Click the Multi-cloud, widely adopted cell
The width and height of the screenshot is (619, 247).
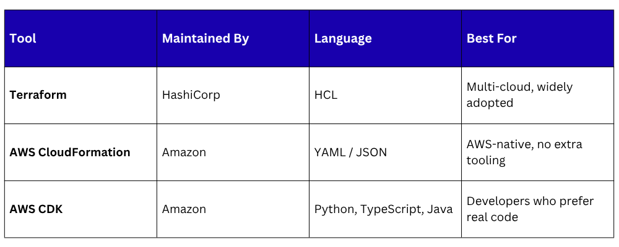pos(537,95)
